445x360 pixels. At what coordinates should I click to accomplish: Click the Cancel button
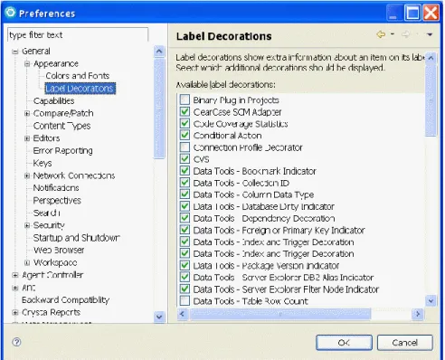tap(405, 343)
